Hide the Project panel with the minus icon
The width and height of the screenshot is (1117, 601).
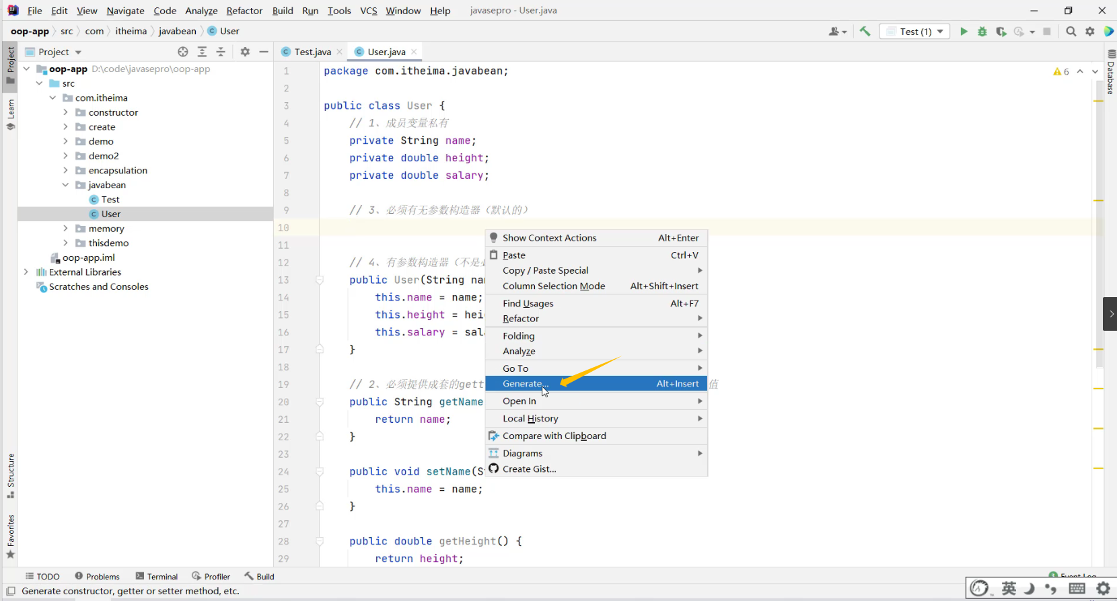264,52
